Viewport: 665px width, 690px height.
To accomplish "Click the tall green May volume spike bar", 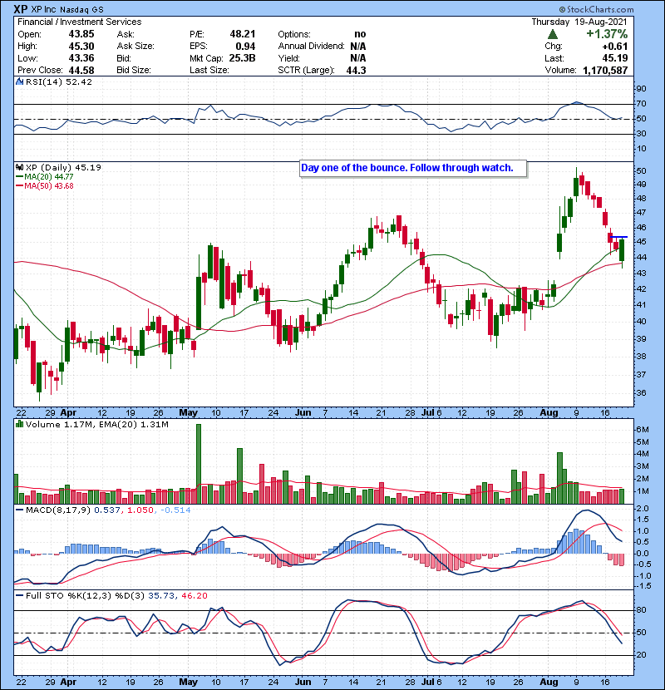I will 199,464.
